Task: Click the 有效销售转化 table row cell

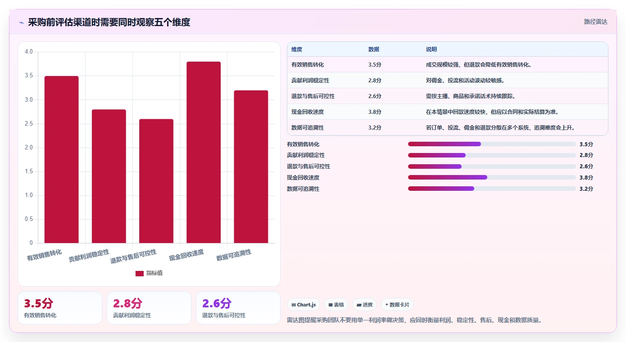Action: [x=308, y=65]
